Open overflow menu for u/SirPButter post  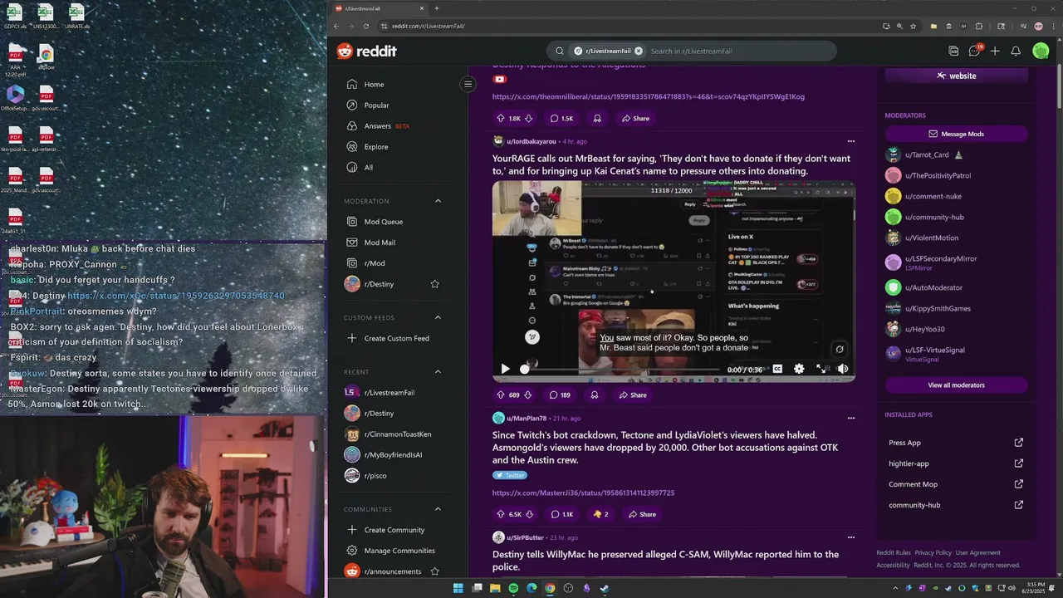(x=850, y=537)
